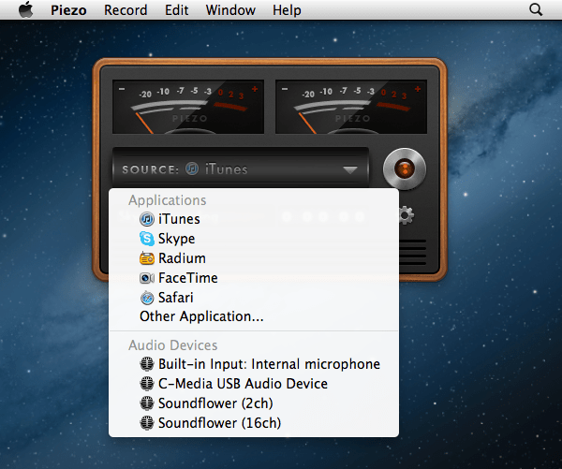This screenshot has height=469, width=562.
Task: Collapse the Source dropdown arrow
Action: click(349, 169)
